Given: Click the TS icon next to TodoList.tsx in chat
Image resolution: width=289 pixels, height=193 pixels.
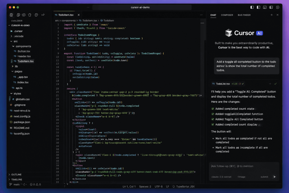Looking at the screenshot, I should point(213,84).
